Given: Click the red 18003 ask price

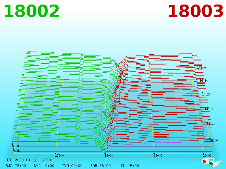Looking at the screenshot, I should (x=195, y=11).
